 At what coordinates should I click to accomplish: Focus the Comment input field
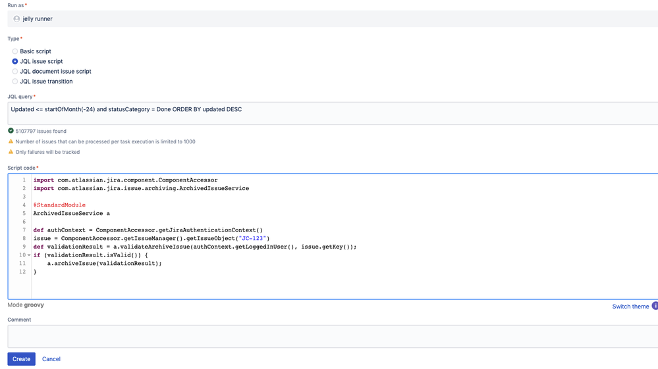click(x=333, y=336)
